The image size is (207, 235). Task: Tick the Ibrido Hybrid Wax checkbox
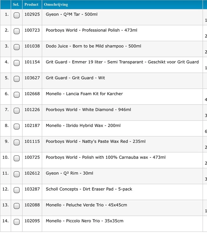point(16,127)
